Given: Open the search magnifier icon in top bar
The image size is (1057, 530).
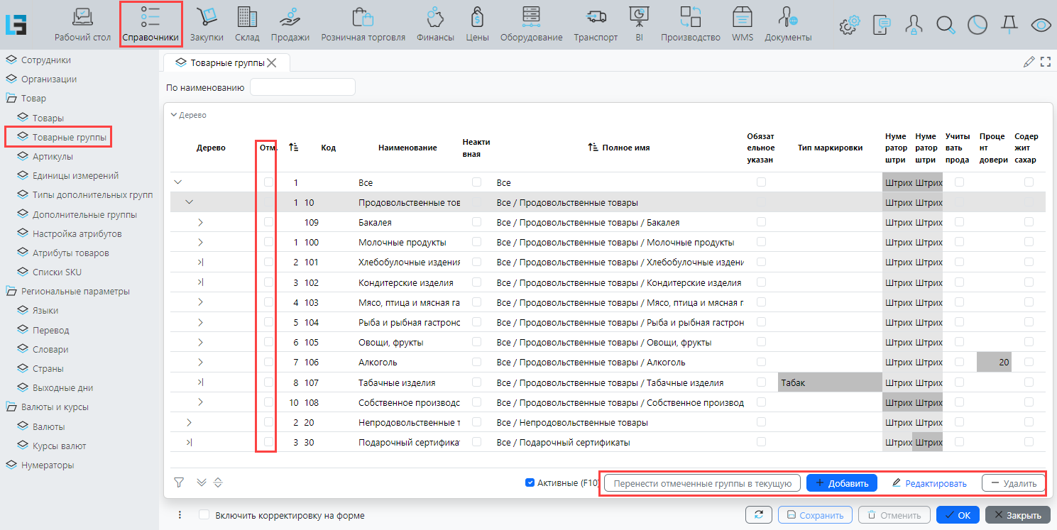Looking at the screenshot, I should [945, 25].
